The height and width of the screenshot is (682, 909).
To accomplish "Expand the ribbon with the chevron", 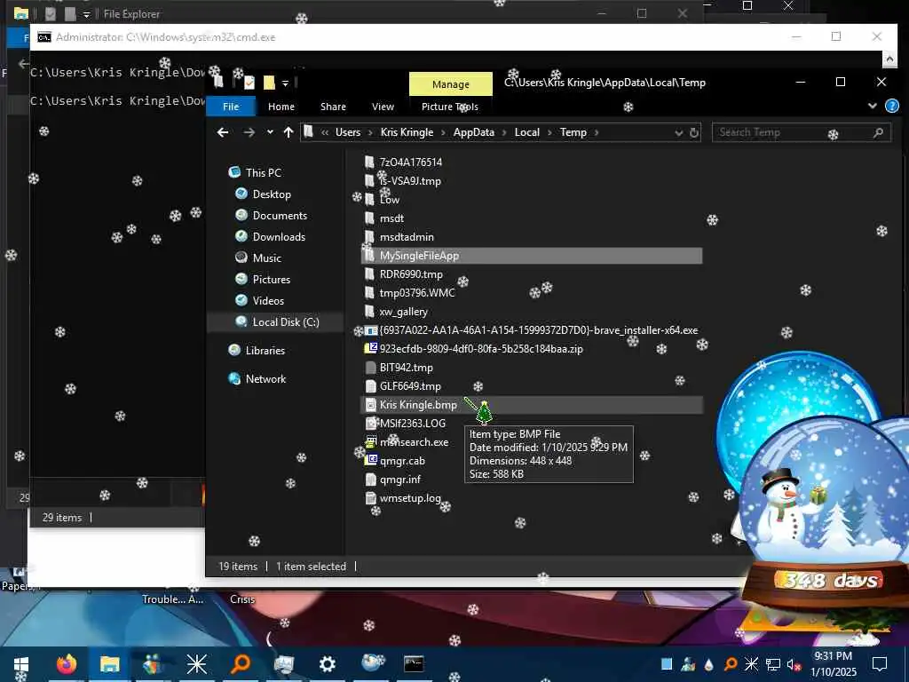I will 873,107.
